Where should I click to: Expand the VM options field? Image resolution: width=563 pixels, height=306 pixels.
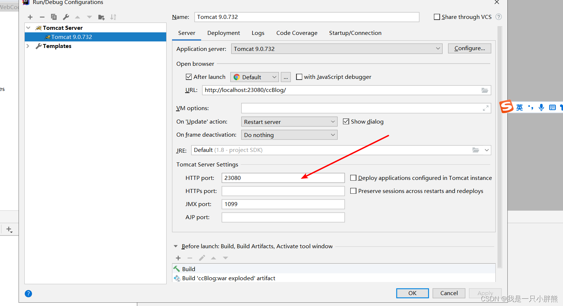coord(486,108)
